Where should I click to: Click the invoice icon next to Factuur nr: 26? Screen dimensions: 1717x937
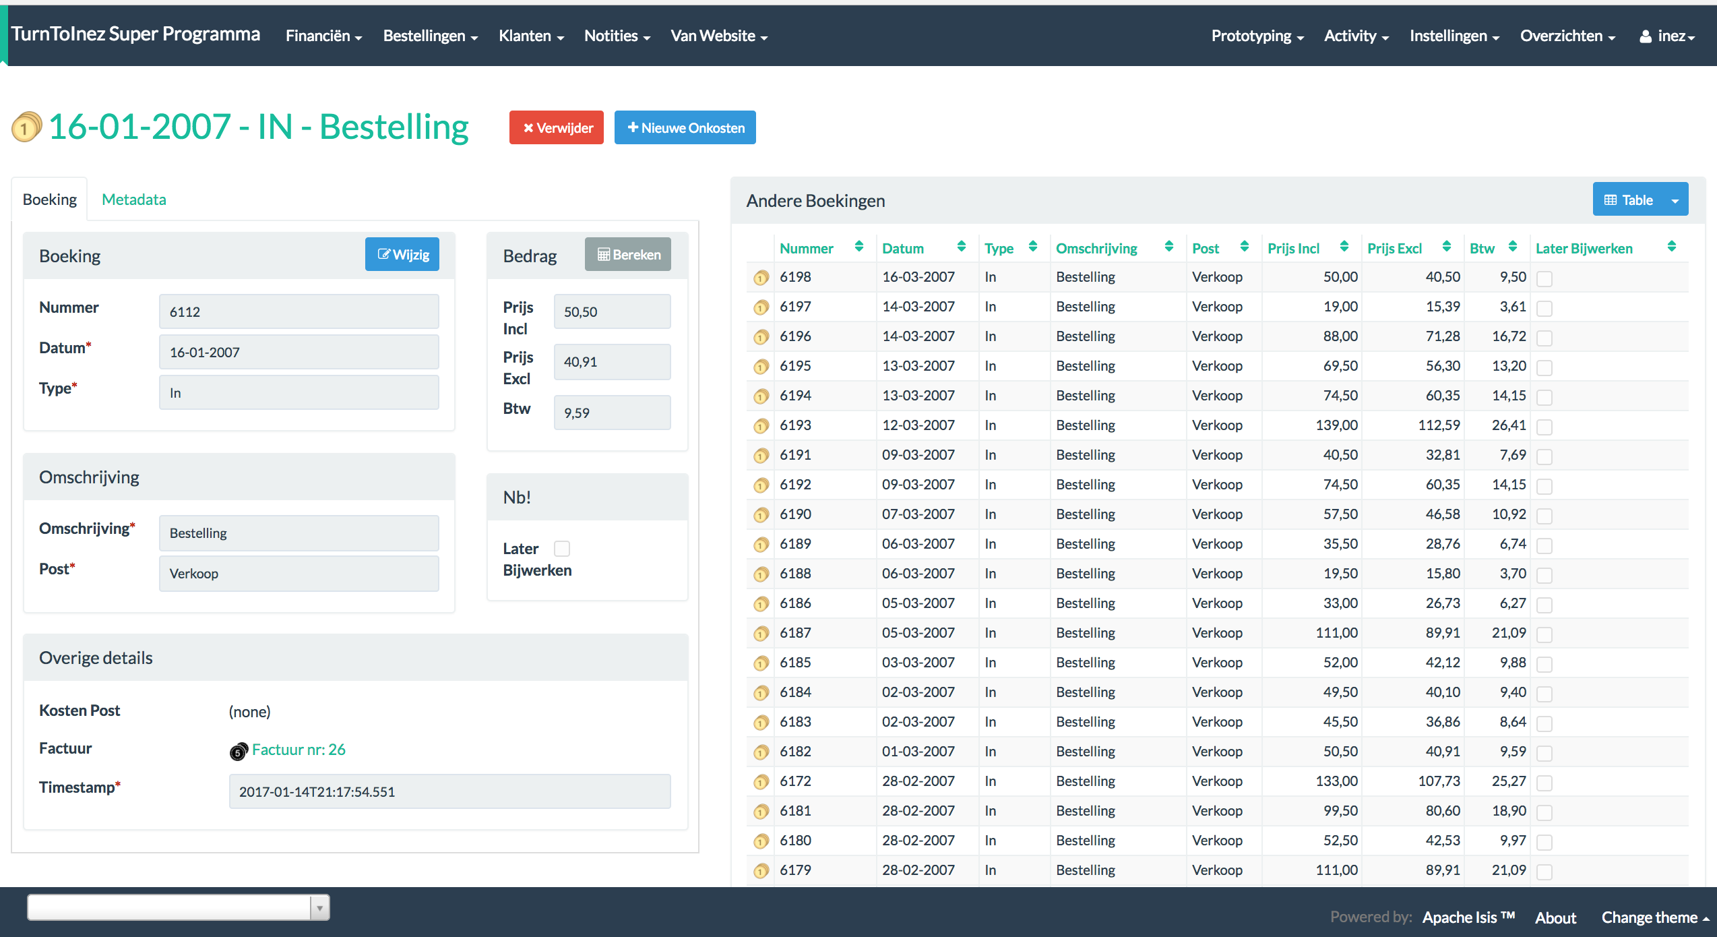tap(239, 751)
